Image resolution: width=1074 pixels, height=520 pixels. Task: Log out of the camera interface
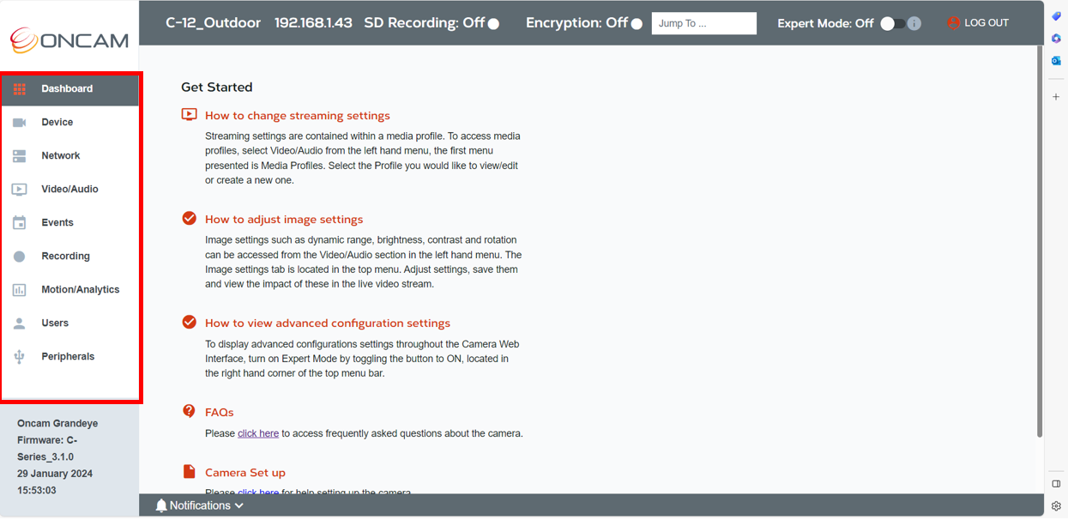978,23
